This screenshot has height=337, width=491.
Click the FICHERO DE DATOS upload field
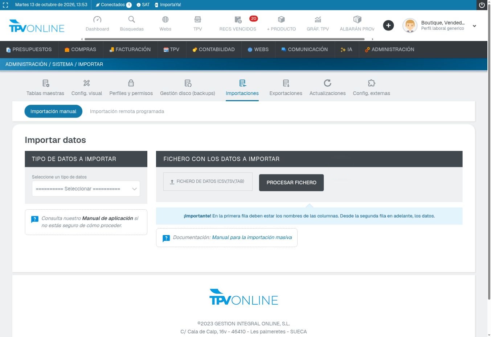[x=208, y=181]
